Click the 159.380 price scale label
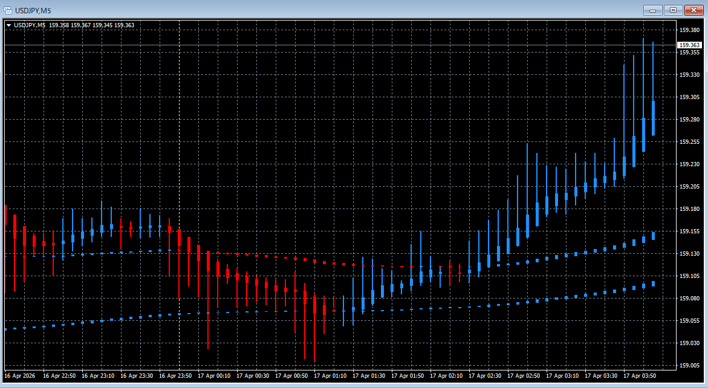Image resolution: width=708 pixels, height=388 pixels. point(689,30)
